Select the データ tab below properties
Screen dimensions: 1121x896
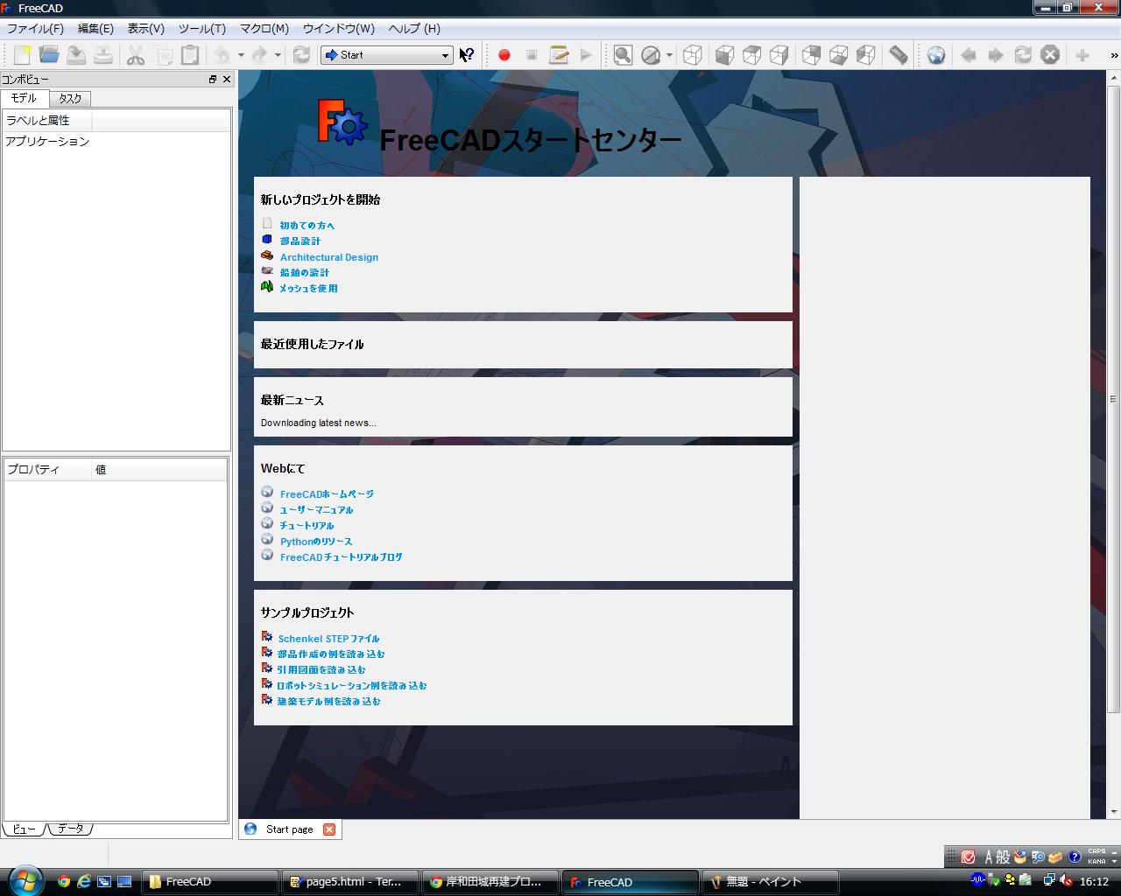pos(71,829)
